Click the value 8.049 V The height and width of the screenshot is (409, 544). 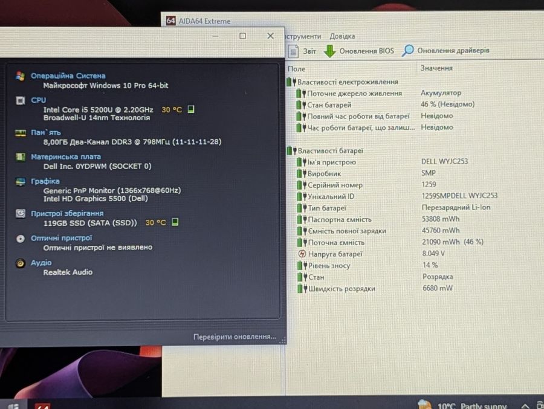pos(433,254)
